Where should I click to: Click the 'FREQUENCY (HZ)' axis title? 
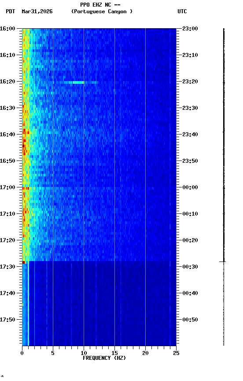(x=104, y=359)
